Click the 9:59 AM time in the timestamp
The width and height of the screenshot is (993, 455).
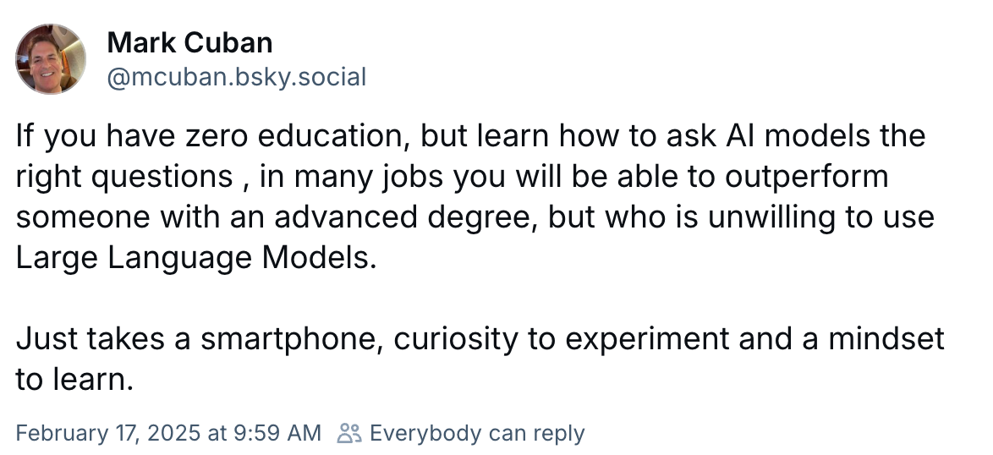[x=277, y=433]
